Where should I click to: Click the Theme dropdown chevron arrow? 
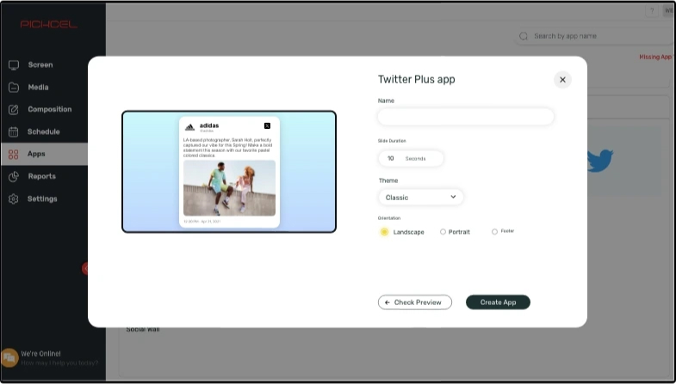453,197
